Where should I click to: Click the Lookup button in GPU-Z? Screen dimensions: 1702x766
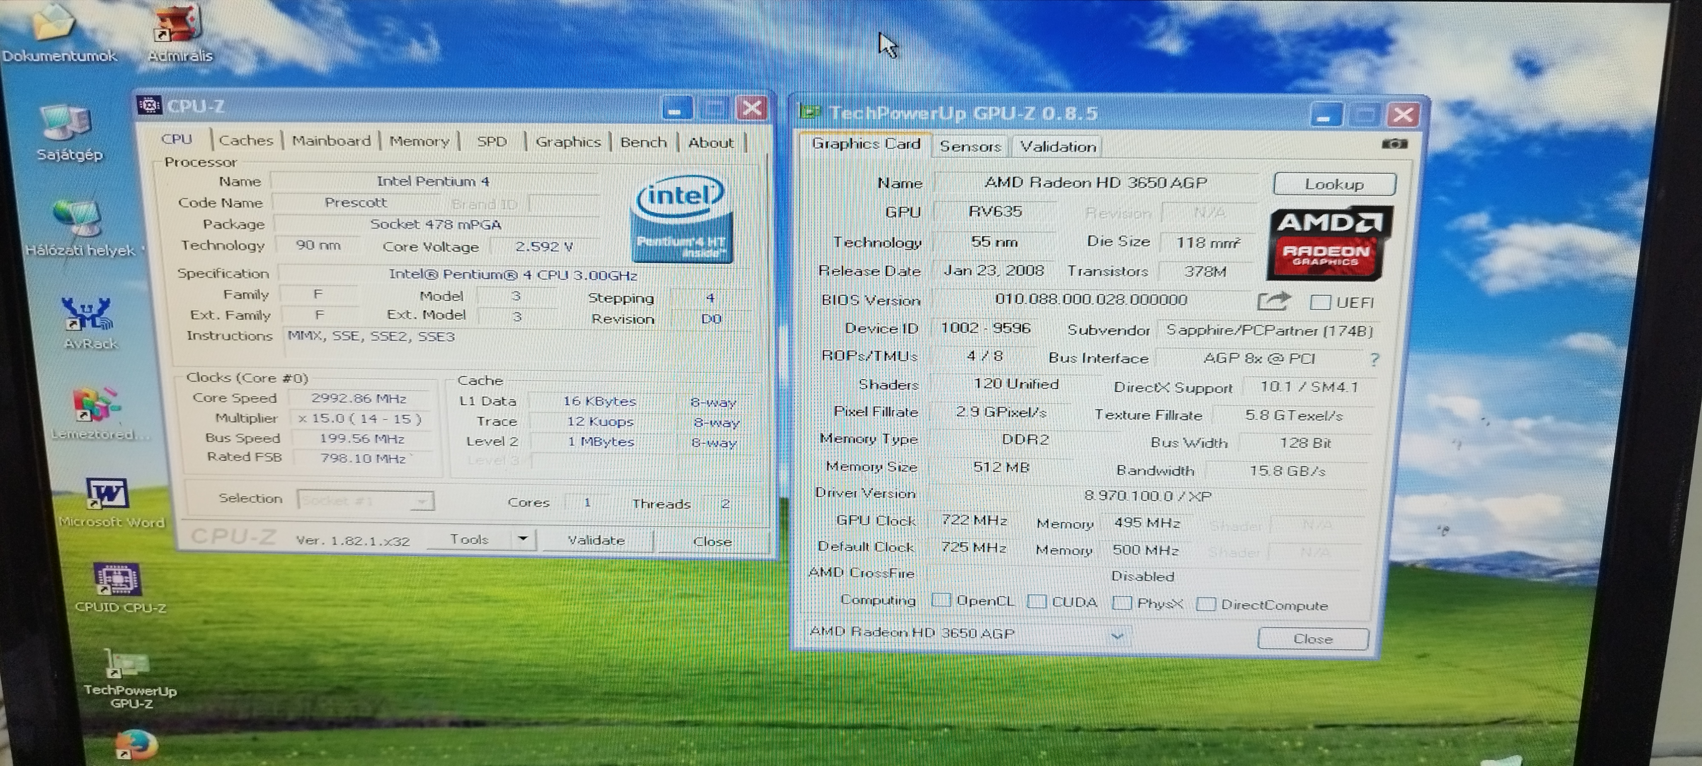tap(1335, 184)
